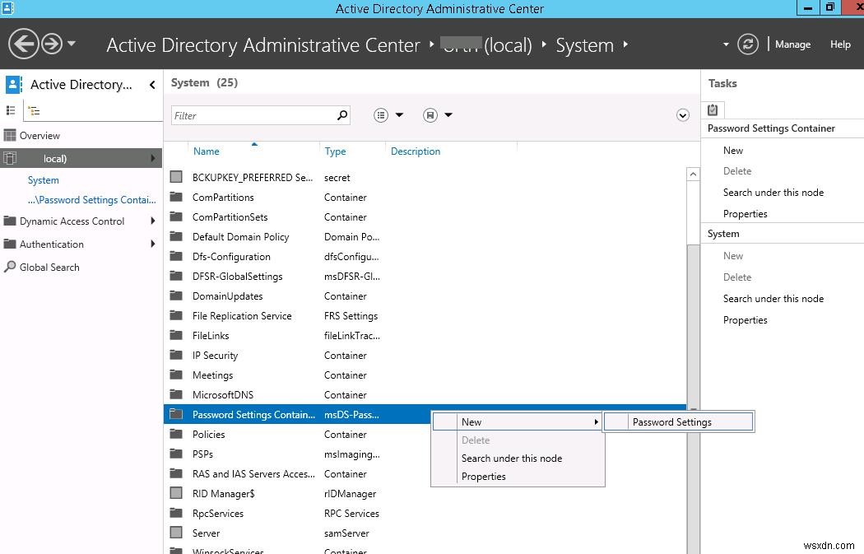Click the save query icon
The height and width of the screenshot is (554, 864).
[429, 114]
